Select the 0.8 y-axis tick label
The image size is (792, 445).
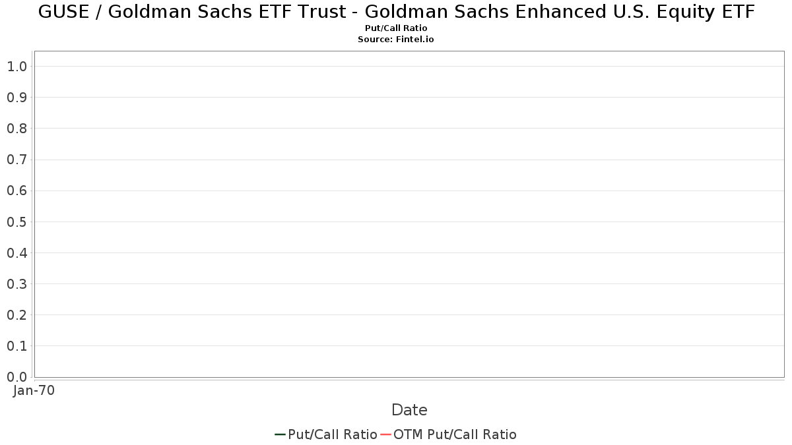[x=16, y=129]
